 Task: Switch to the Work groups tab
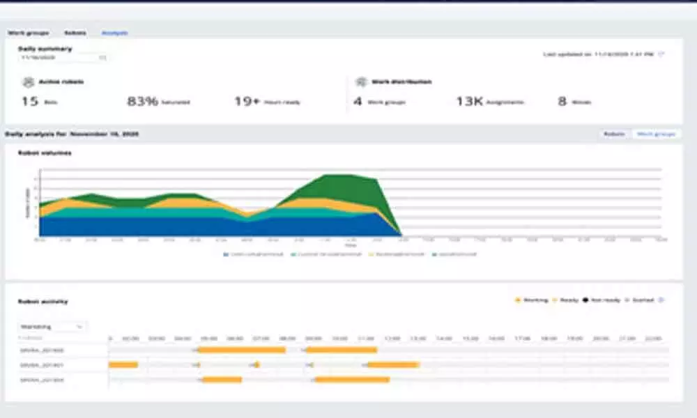[x=29, y=33]
